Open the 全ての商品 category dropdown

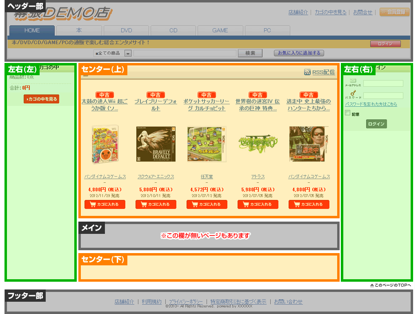(112, 53)
